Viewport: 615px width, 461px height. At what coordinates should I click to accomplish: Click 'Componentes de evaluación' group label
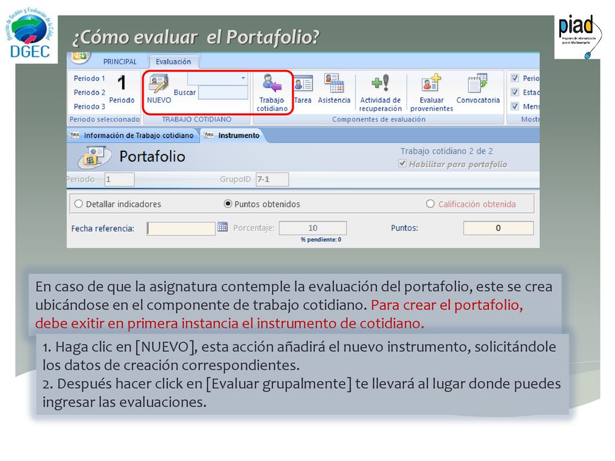pyautogui.click(x=378, y=119)
